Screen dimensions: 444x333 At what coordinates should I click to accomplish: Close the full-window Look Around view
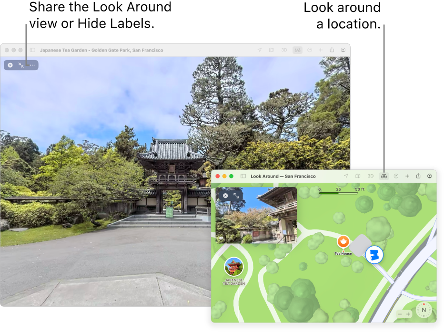point(10,65)
